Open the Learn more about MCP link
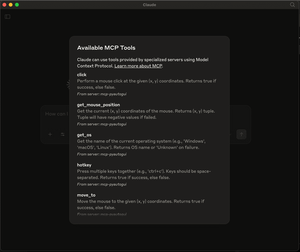This screenshot has width=300, height=252. tap(138, 66)
